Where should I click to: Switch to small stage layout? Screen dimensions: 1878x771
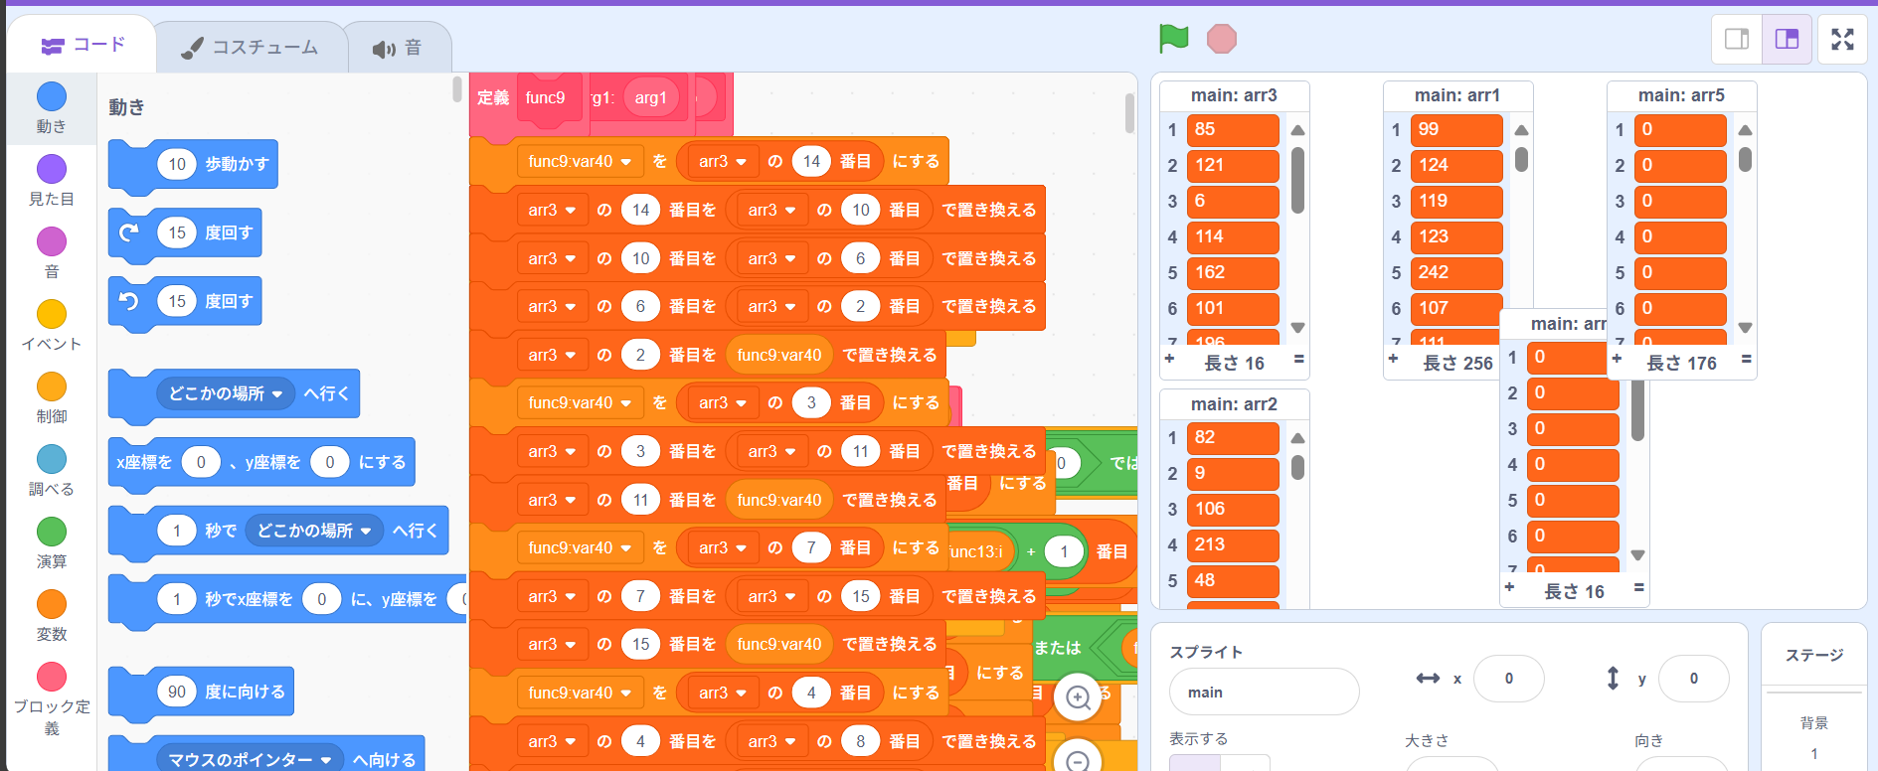(1737, 40)
